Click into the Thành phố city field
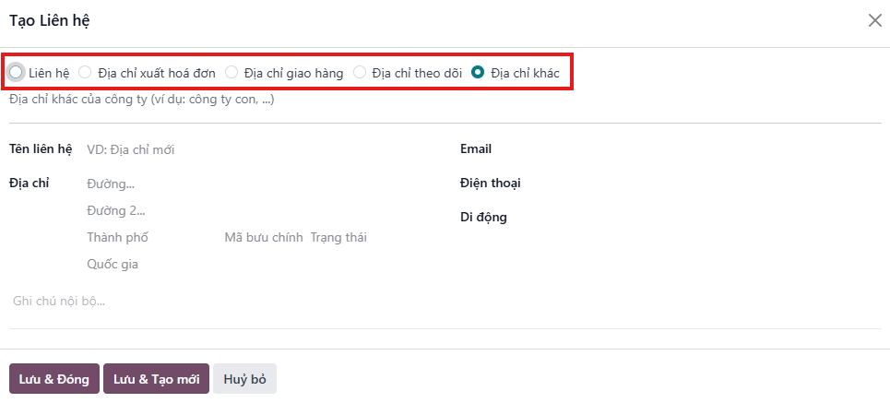 (x=153, y=237)
